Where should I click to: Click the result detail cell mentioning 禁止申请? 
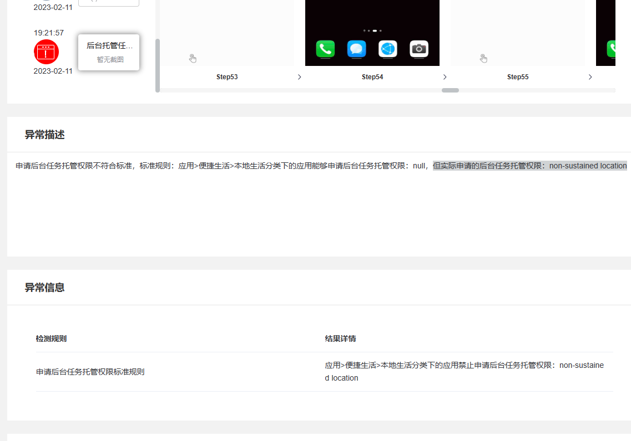click(465, 372)
